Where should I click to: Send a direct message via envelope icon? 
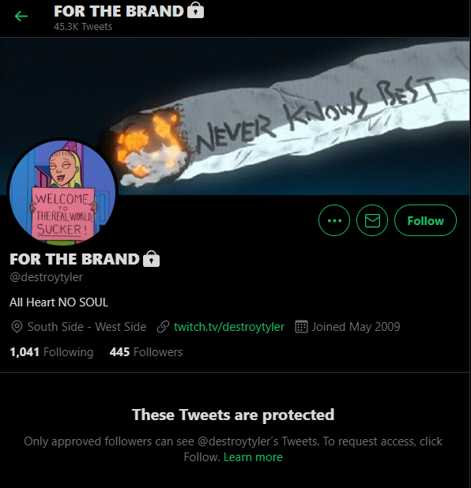pos(372,220)
